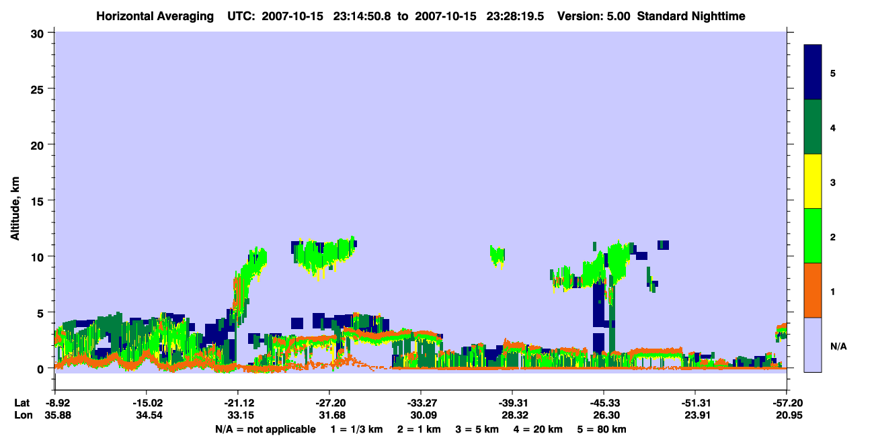874x448 pixels.
Task: Click latitude value -51.31
Action: coord(695,402)
